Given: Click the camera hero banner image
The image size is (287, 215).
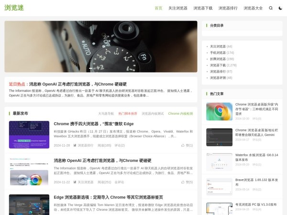Looking at the screenshot, I should click(101, 46).
